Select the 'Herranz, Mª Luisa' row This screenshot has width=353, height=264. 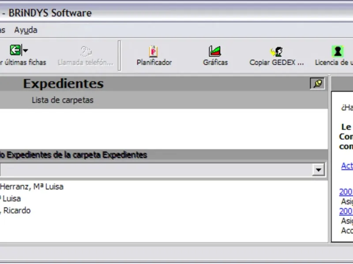coord(164,187)
